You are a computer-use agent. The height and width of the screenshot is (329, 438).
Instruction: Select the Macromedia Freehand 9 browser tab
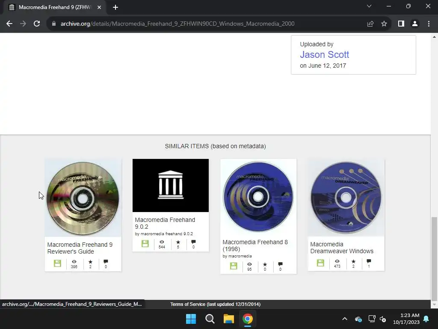coord(55,7)
